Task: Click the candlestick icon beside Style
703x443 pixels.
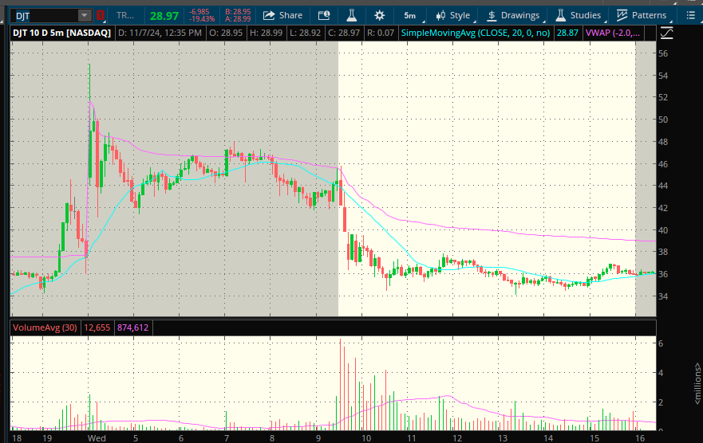Action: coord(440,16)
